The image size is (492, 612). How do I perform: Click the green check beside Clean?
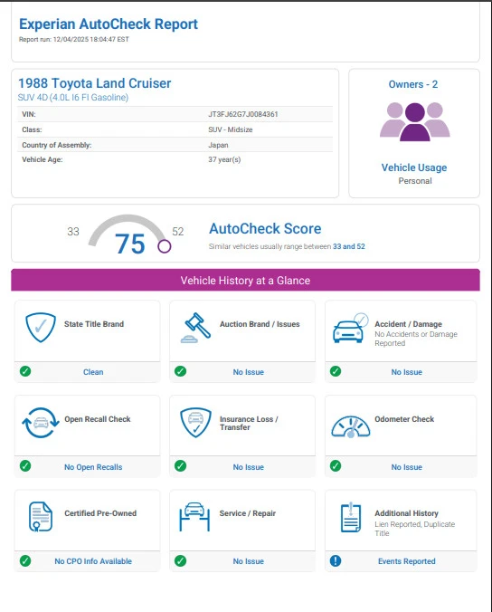[x=25, y=371]
